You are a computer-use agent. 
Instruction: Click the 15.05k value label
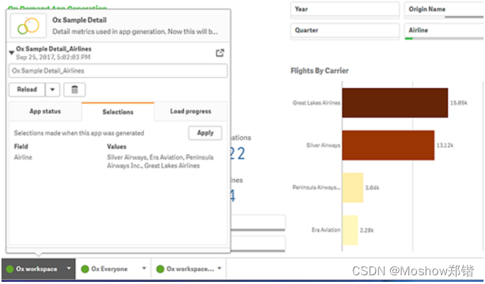pyautogui.click(x=459, y=103)
